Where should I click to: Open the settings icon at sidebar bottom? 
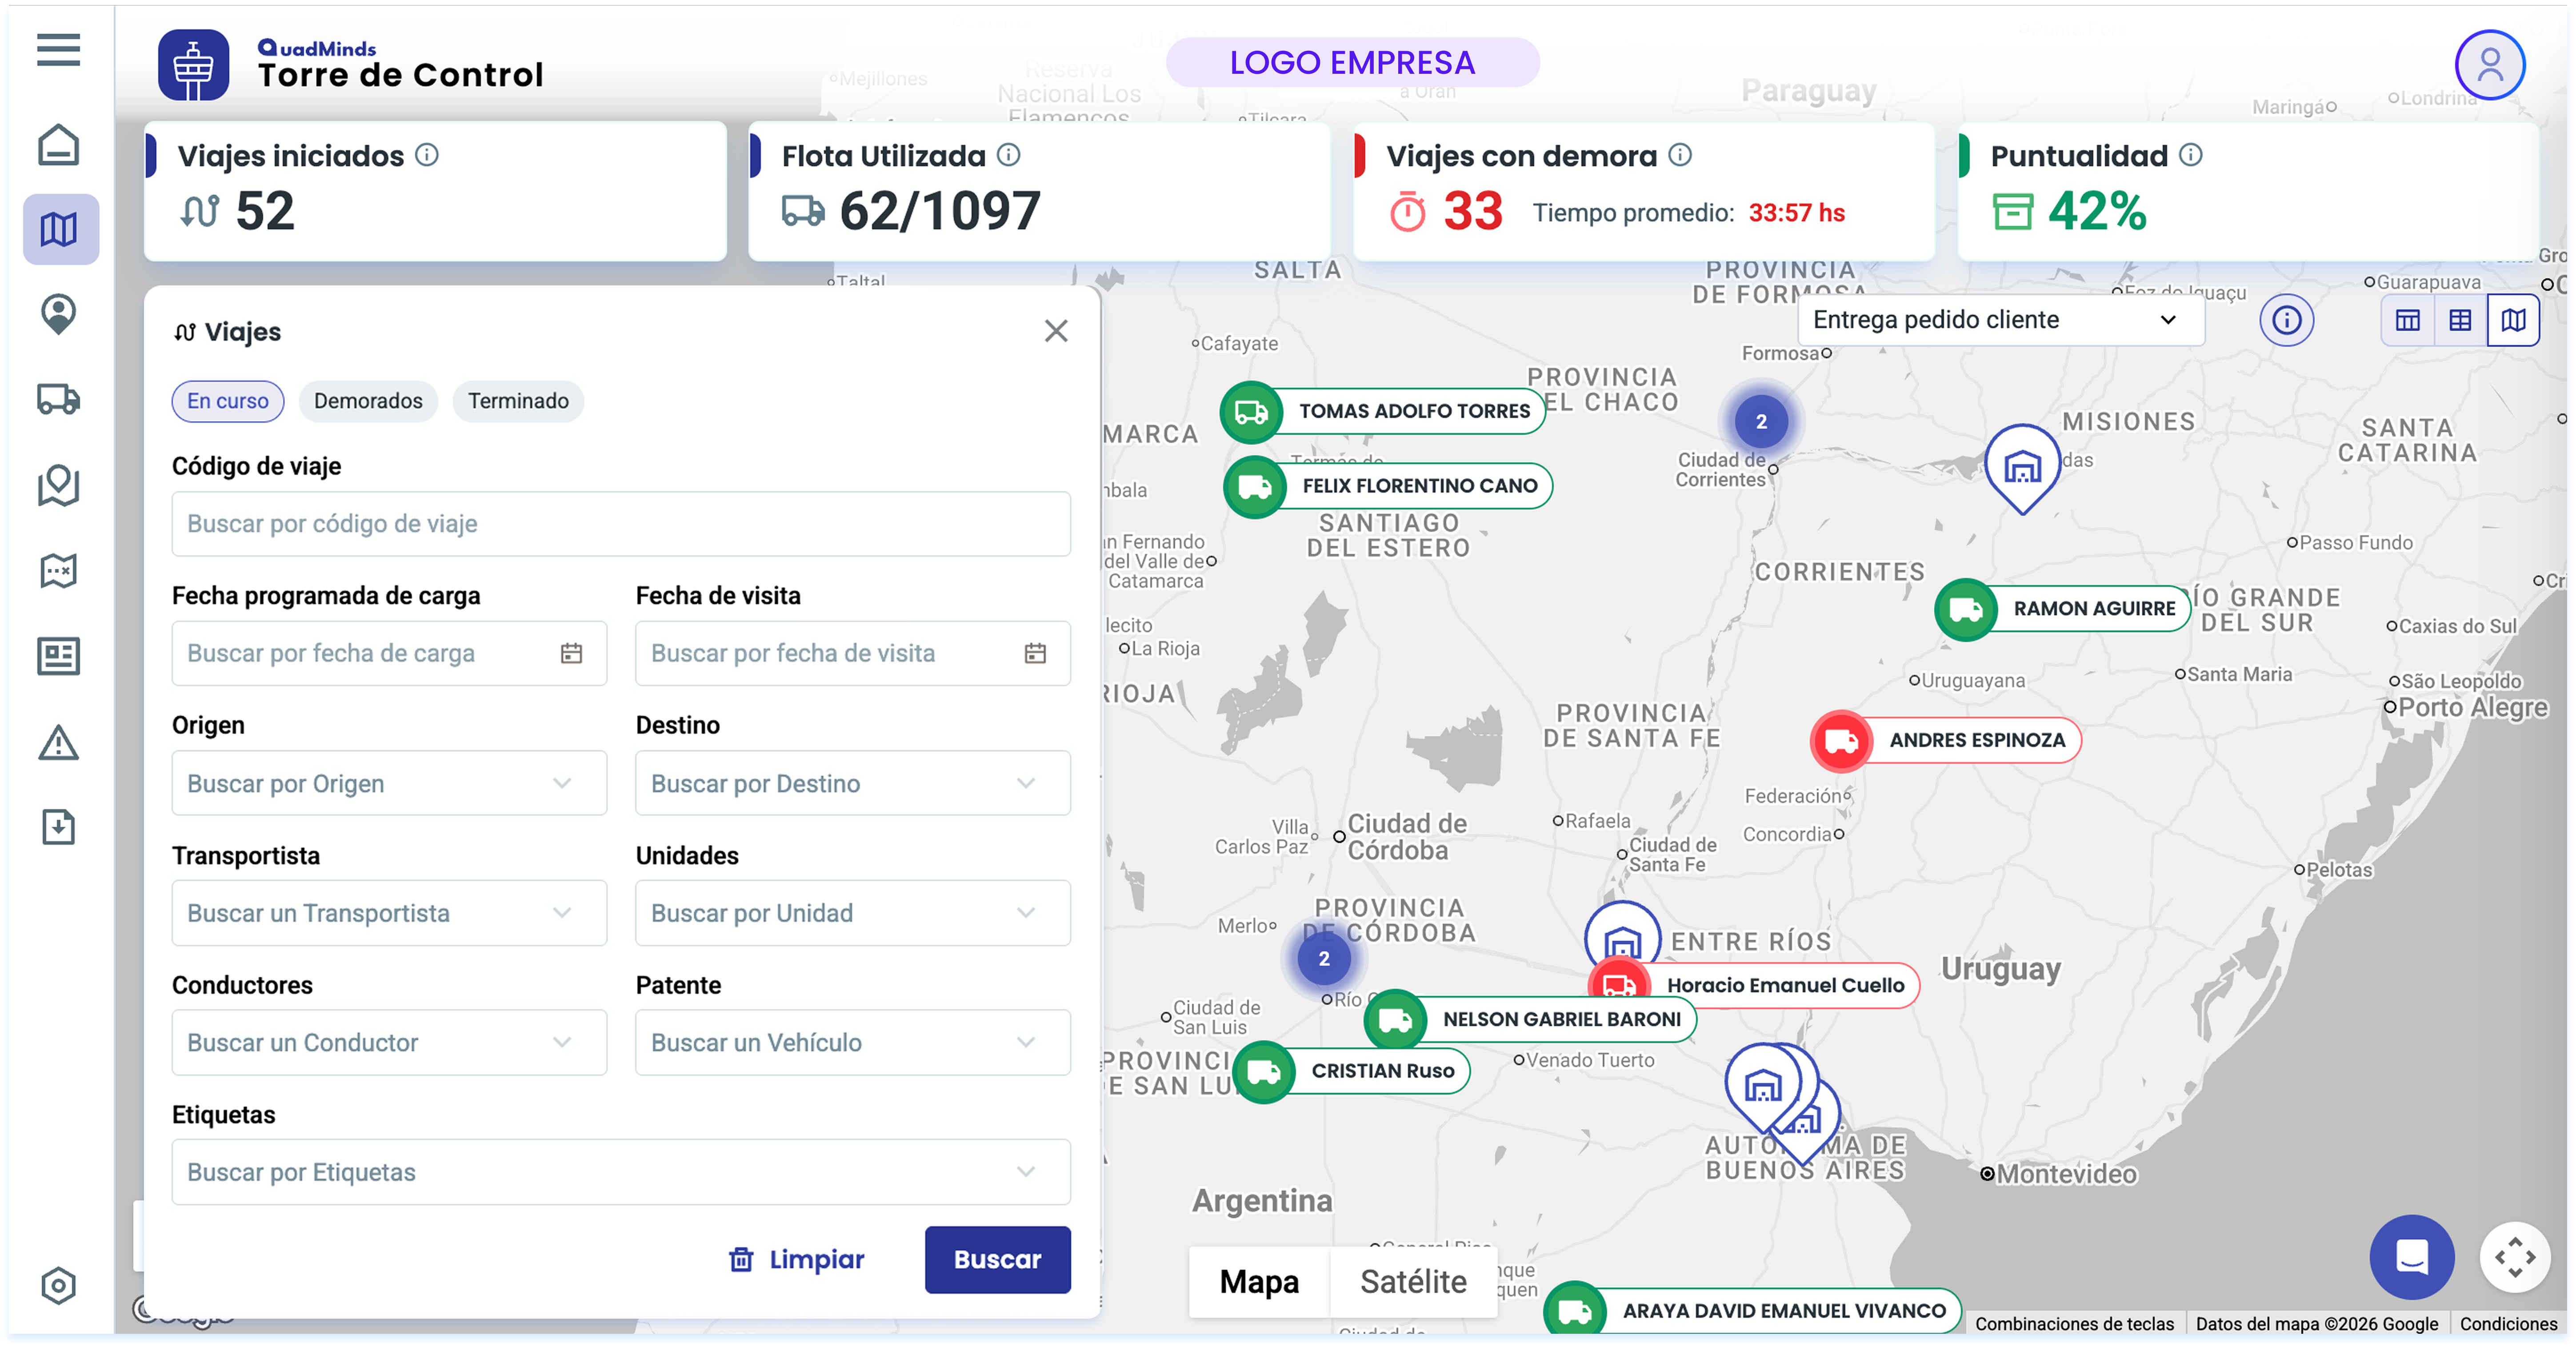[58, 1285]
